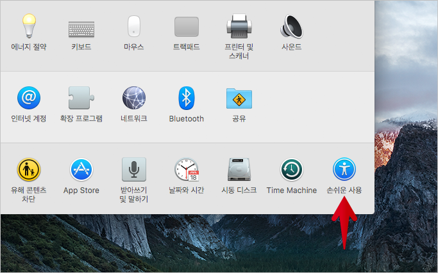This screenshot has height=273, width=438.
Task: Click the 유해 콘텐츠 차단 label
Action: tap(29, 194)
